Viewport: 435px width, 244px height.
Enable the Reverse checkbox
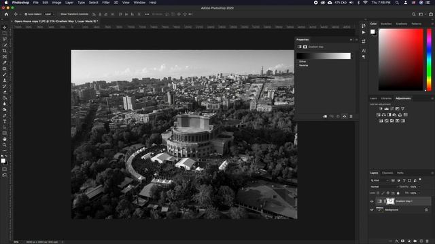coord(298,65)
